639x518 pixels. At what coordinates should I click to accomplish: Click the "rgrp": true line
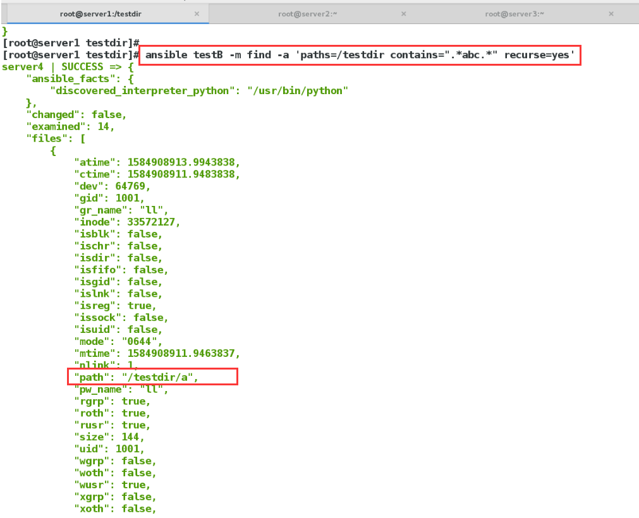[x=112, y=401]
